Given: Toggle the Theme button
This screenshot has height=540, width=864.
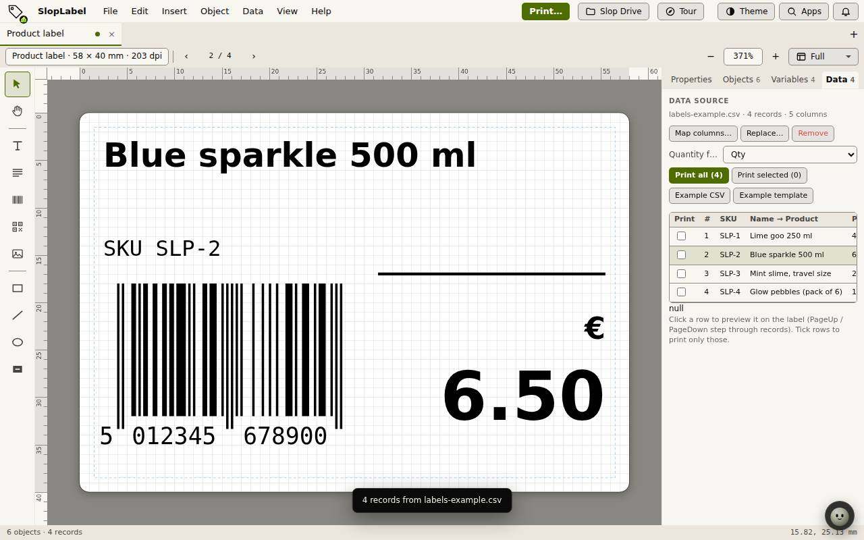Looking at the screenshot, I should [x=746, y=11].
